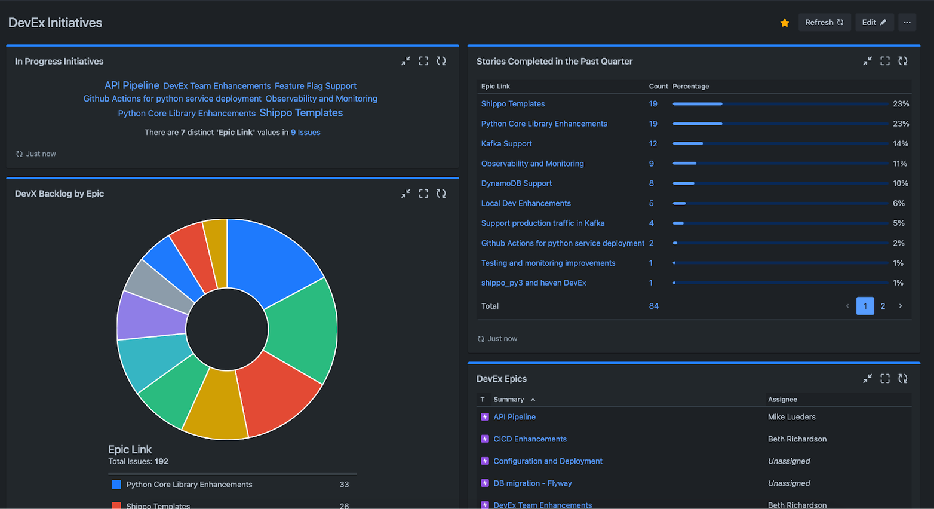The image size is (934, 509).
Task: Maximize the DevEx Backlog by Epic gadget
Action: coord(424,193)
